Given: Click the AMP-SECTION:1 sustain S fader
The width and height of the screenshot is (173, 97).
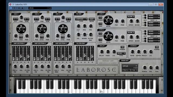Looking at the screenshot, I should click(x=25, y=53).
